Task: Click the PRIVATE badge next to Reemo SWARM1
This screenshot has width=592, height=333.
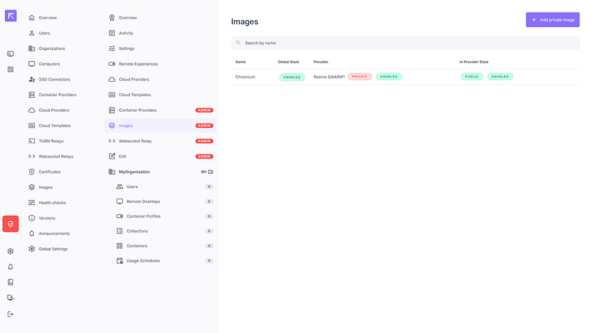Action: point(359,77)
